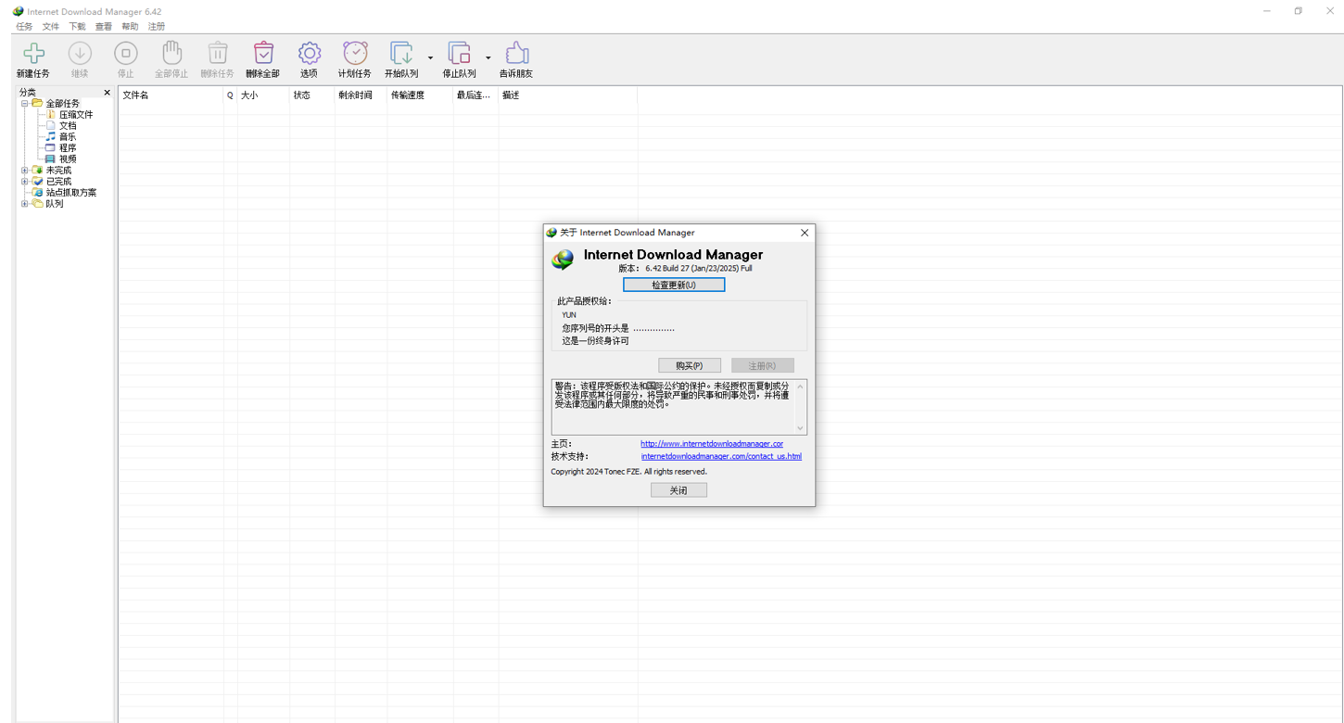The height and width of the screenshot is (723, 1344).
Task: Open 选项 (options) gear icon
Action: coord(309,54)
